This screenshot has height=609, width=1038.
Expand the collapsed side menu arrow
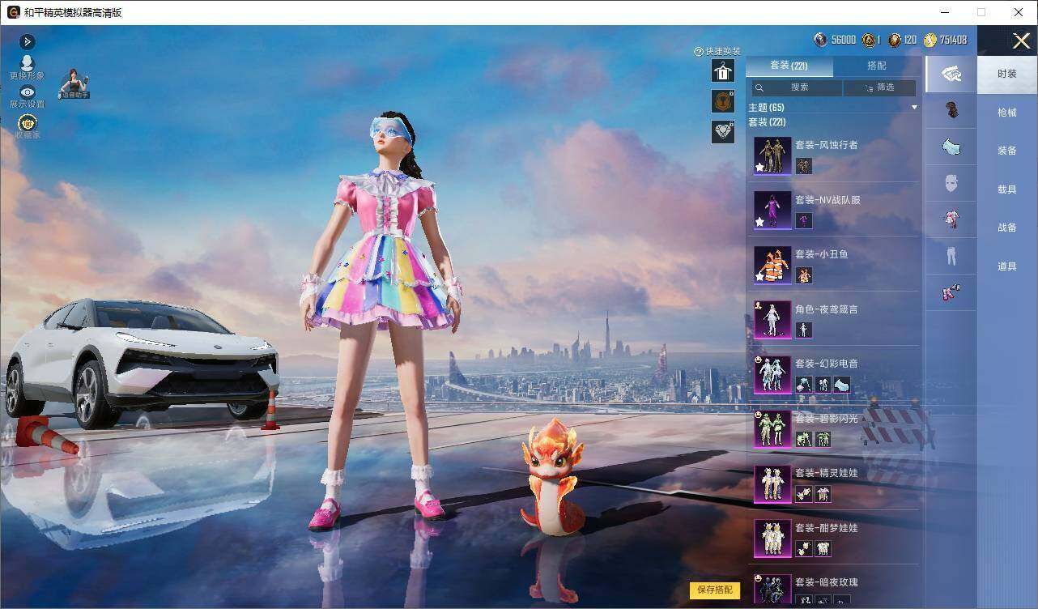point(27,41)
